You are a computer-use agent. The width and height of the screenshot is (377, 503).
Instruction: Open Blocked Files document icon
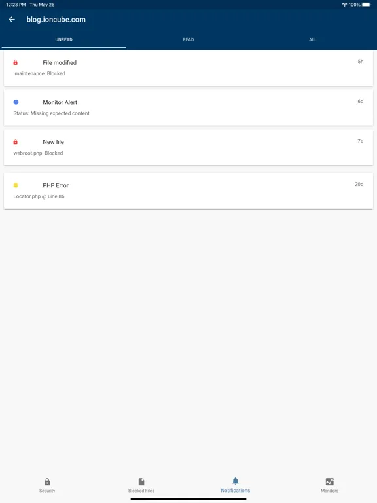141,481
